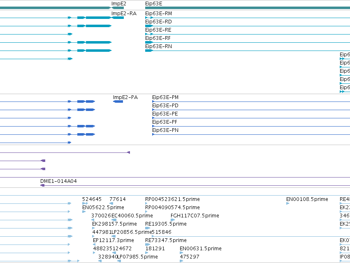
Task: Select the Eip63E-PM protein label
Action: 165,97
